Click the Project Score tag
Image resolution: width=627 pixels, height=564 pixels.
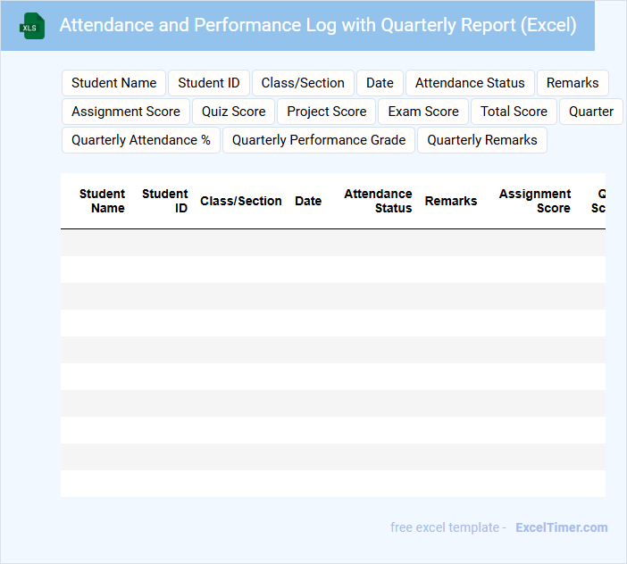click(x=327, y=112)
